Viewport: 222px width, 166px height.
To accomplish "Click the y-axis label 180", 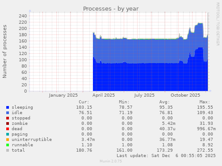I will tap(23, 35).
